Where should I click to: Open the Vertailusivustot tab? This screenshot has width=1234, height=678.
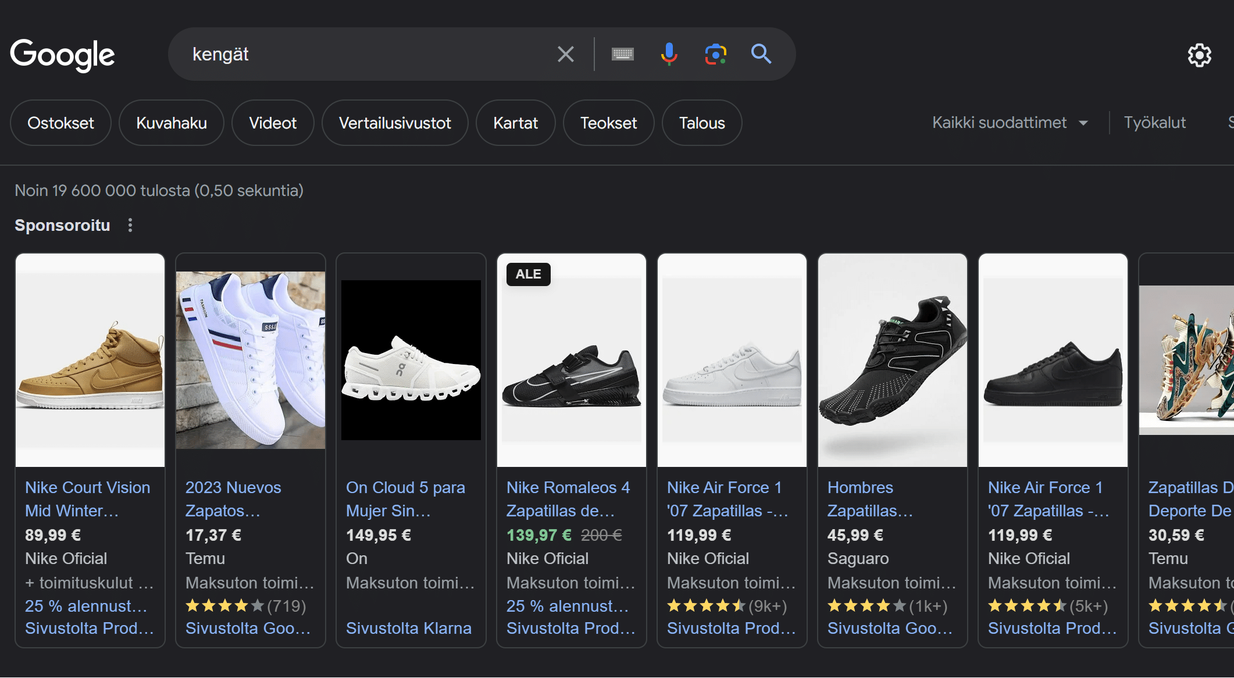pos(395,123)
